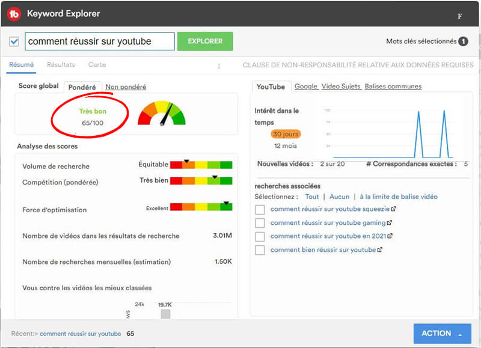
Task: Check 'comment réussir sur youtube squeezie' box
Action: click(260, 209)
